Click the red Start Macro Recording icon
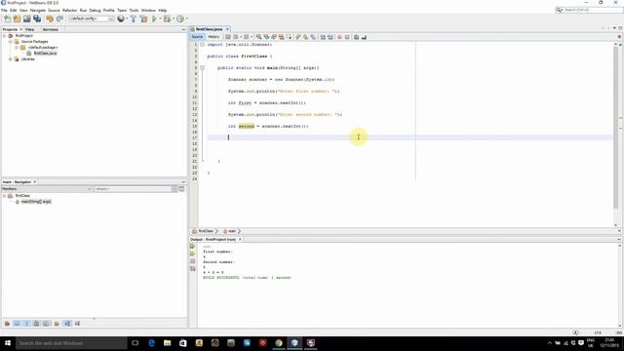 coord(339,37)
